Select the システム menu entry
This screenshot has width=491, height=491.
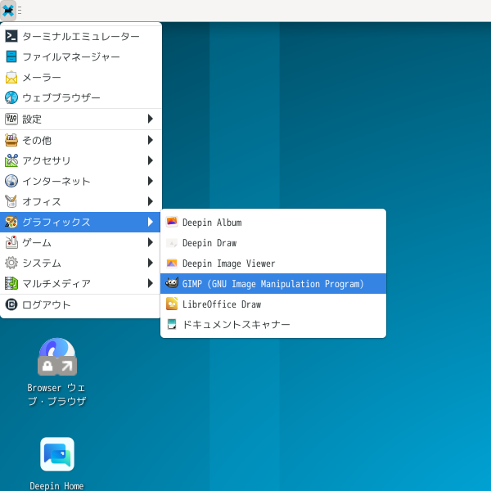(43, 263)
